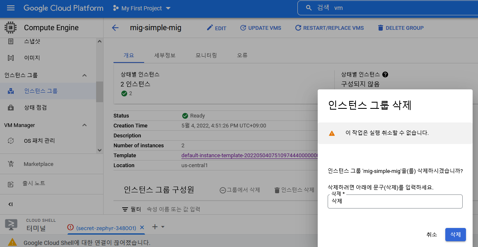The width and height of the screenshot is (478, 247).
Task: Open the new terminal tab dropdown arrow
Action: coord(163,227)
